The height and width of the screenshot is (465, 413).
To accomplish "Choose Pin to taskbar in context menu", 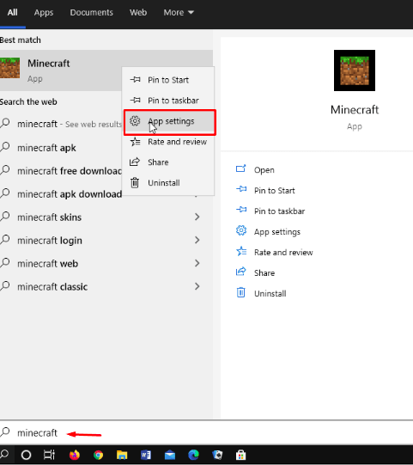I will [x=168, y=101].
